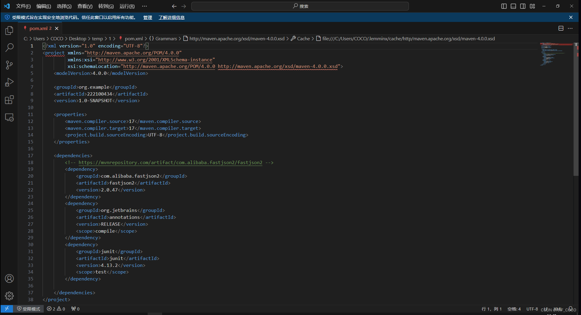Click the </project> closing tag
581x315 pixels.
click(56, 299)
